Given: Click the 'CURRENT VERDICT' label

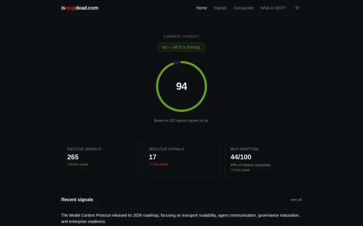Looking at the screenshot, I should [x=181, y=36].
